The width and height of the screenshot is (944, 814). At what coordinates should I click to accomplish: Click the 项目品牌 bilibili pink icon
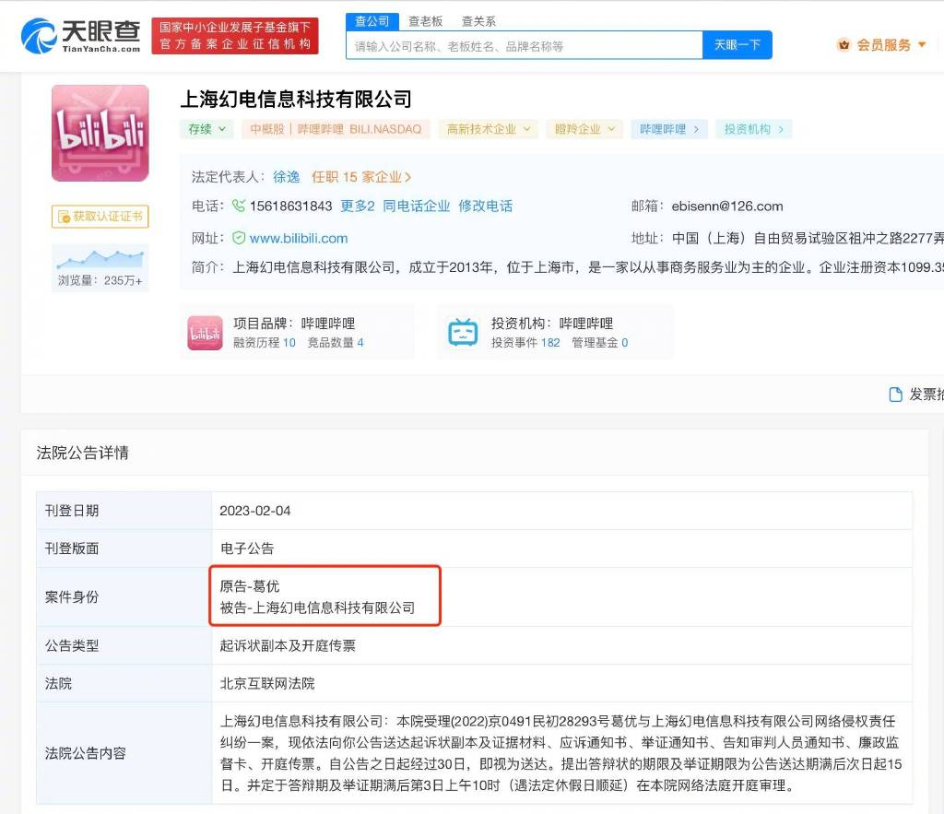pyautogui.click(x=205, y=333)
